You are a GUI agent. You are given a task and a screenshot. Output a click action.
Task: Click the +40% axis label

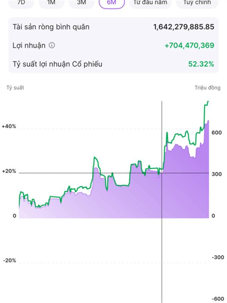tap(9, 127)
